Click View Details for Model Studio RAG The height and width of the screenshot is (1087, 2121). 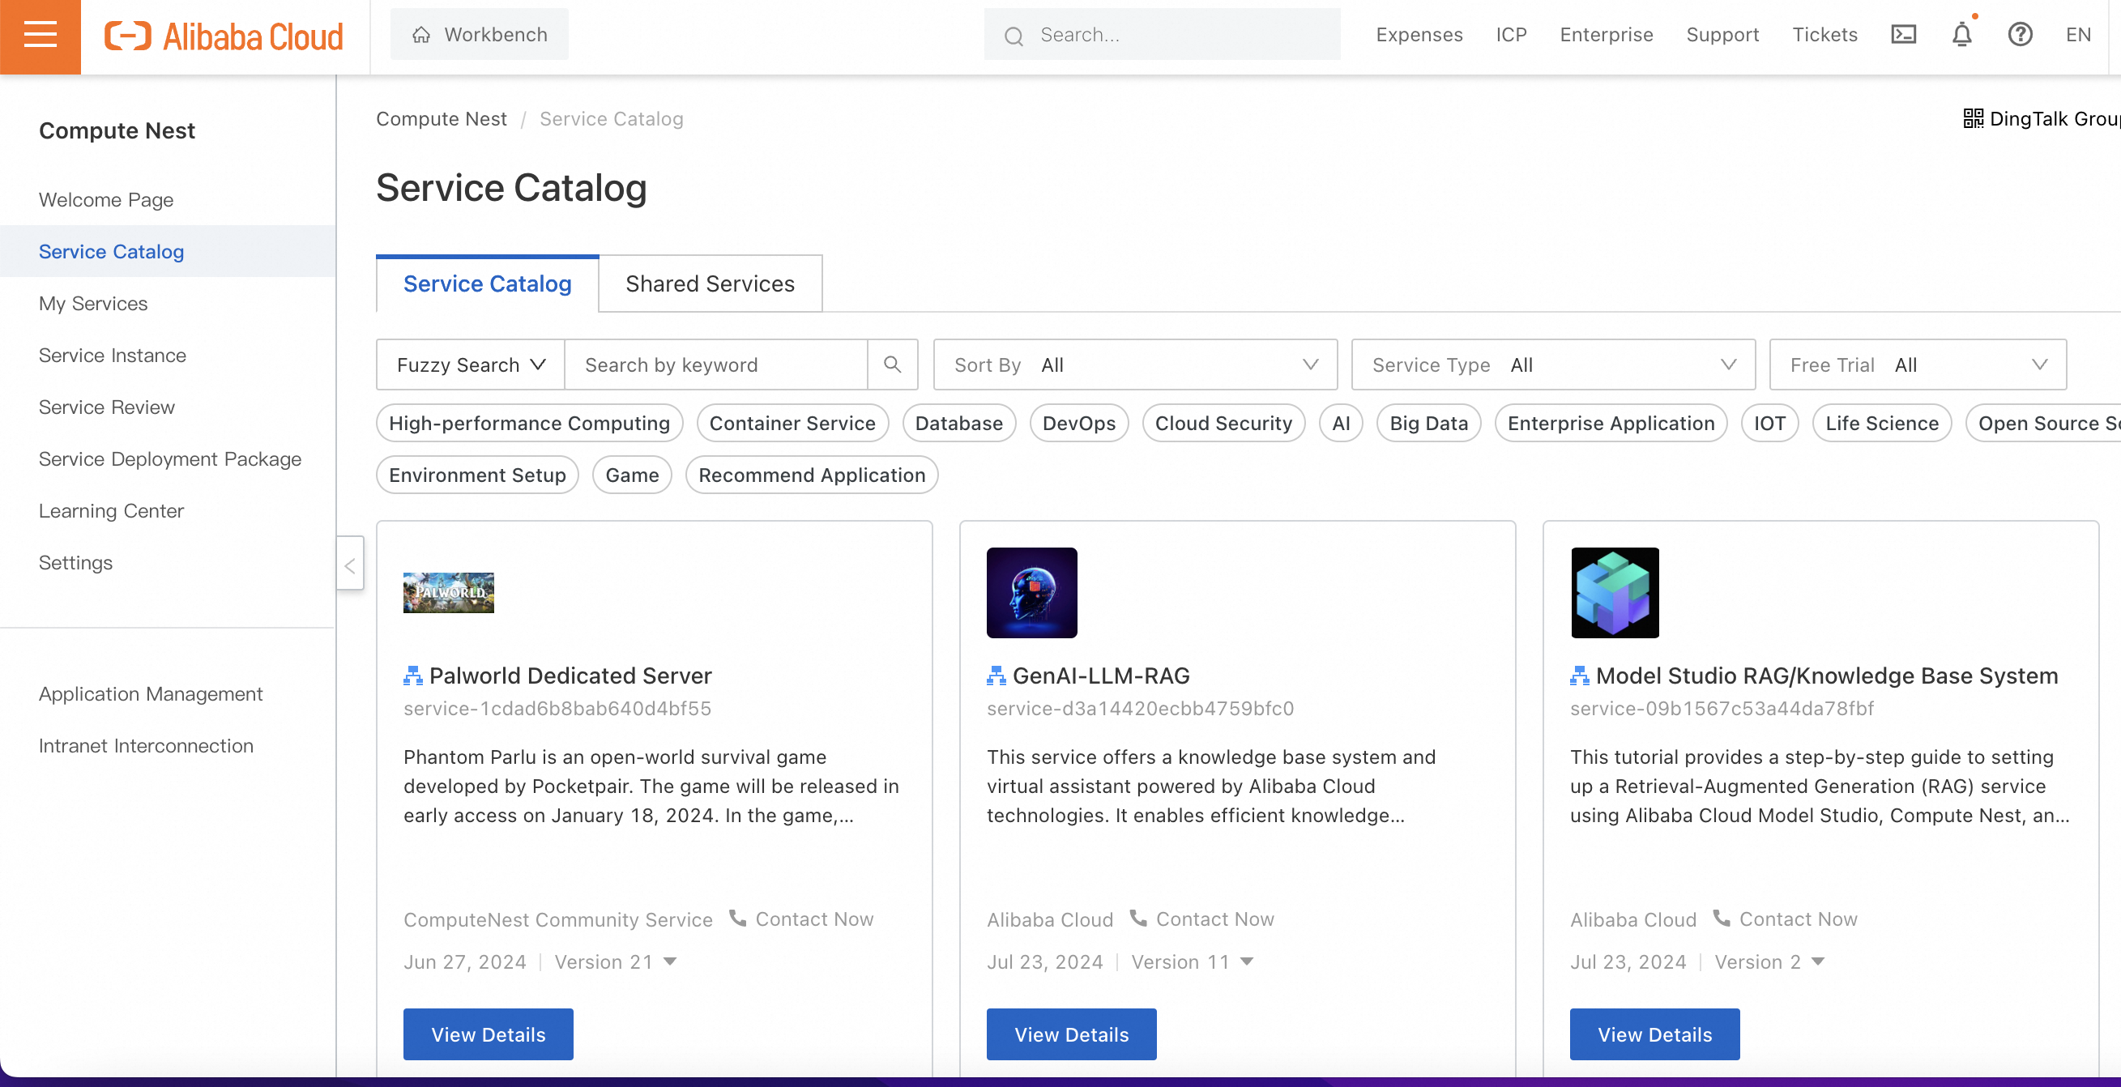[x=1654, y=1034]
